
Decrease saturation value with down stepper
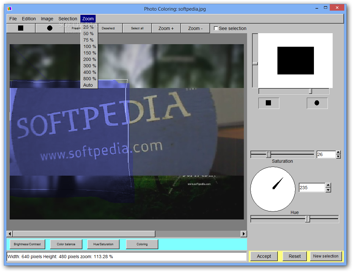338,157
